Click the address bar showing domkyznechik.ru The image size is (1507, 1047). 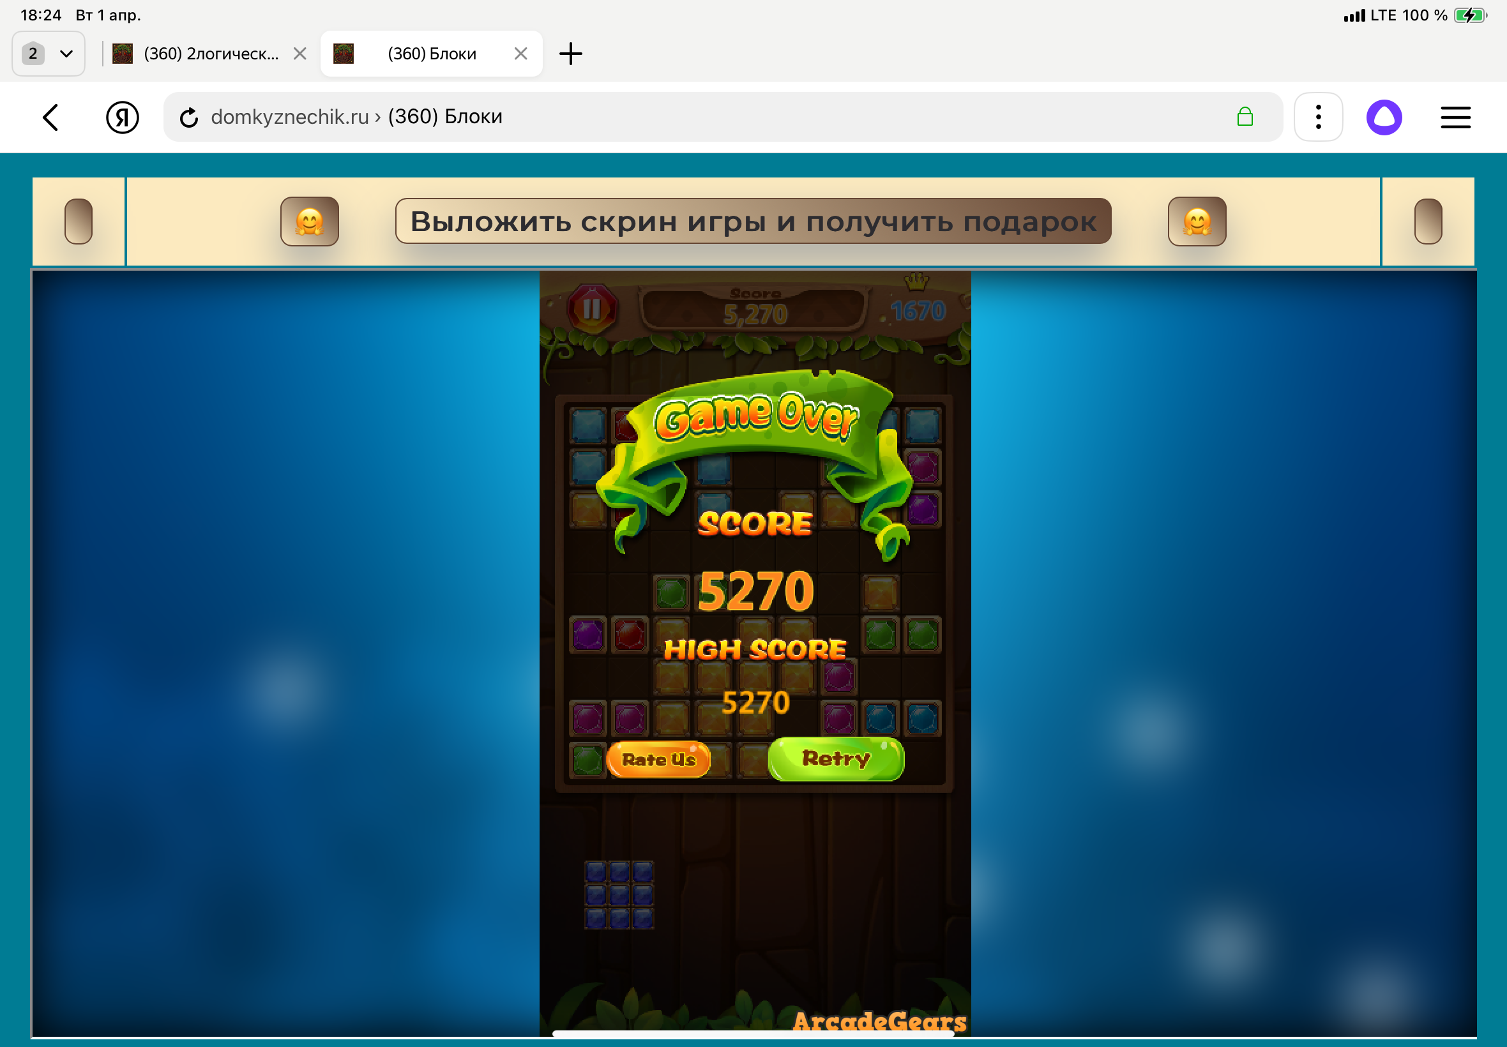click(656, 117)
